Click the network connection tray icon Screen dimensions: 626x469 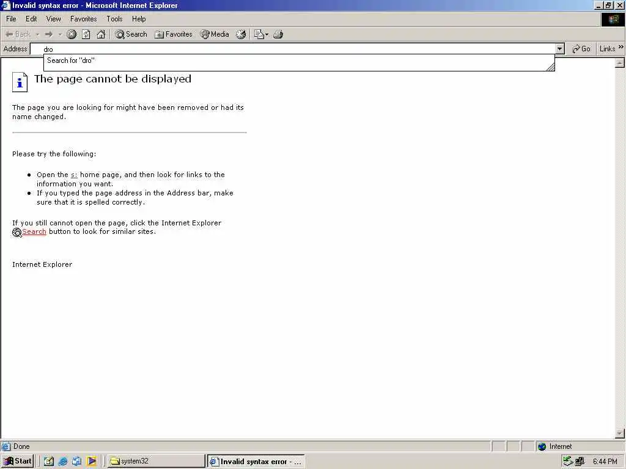pos(568,461)
